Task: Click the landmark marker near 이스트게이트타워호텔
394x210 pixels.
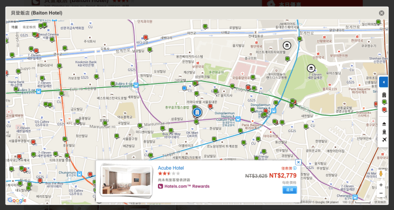Action: point(287,46)
